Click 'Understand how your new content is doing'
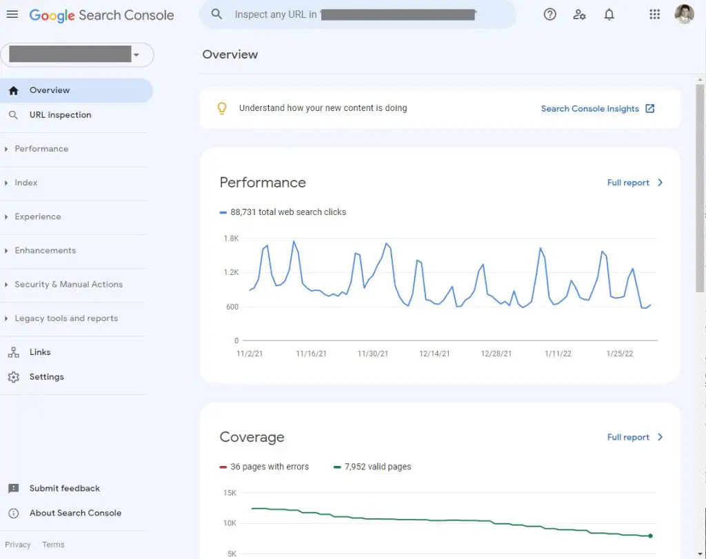706x559 pixels. [323, 108]
